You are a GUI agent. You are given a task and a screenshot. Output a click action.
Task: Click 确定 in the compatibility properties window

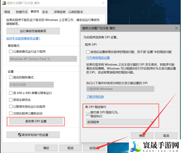(x=46, y=148)
